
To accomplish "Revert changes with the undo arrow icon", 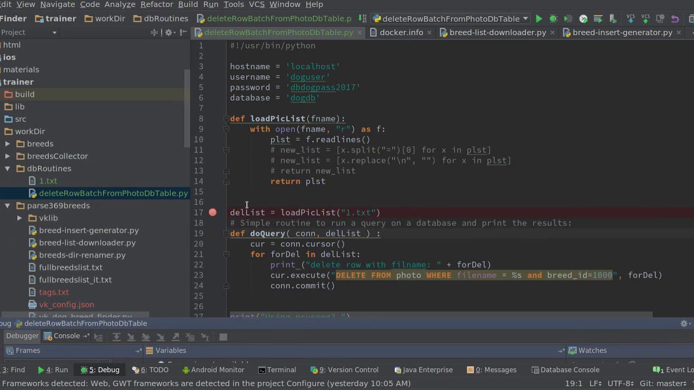I will pyautogui.click(x=675, y=19).
